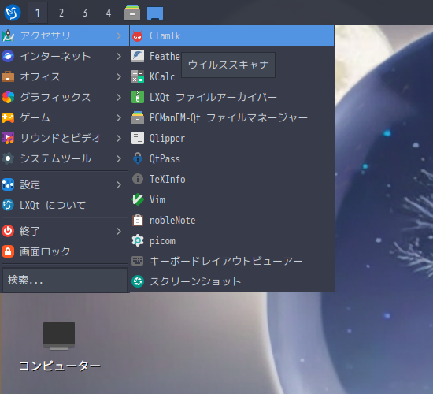Open the file manager icon in the panel
The height and width of the screenshot is (394, 433).
pos(132,13)
